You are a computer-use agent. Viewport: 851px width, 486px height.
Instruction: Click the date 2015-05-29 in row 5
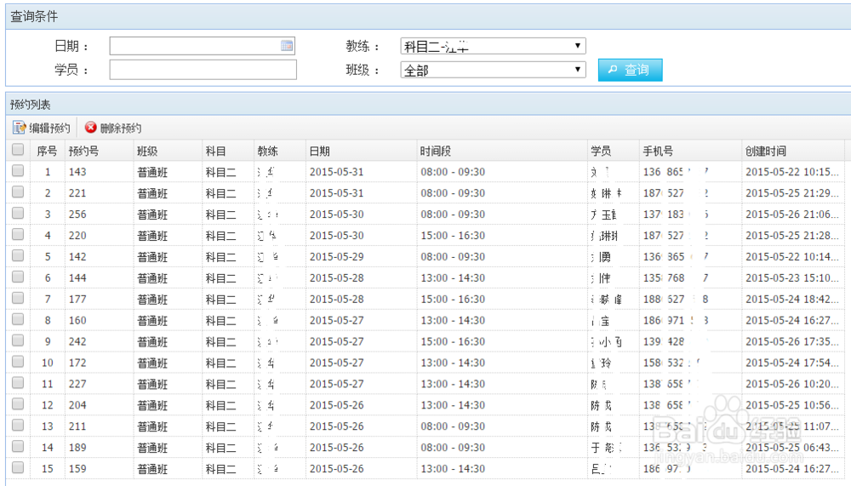click(x=336, y=256)
